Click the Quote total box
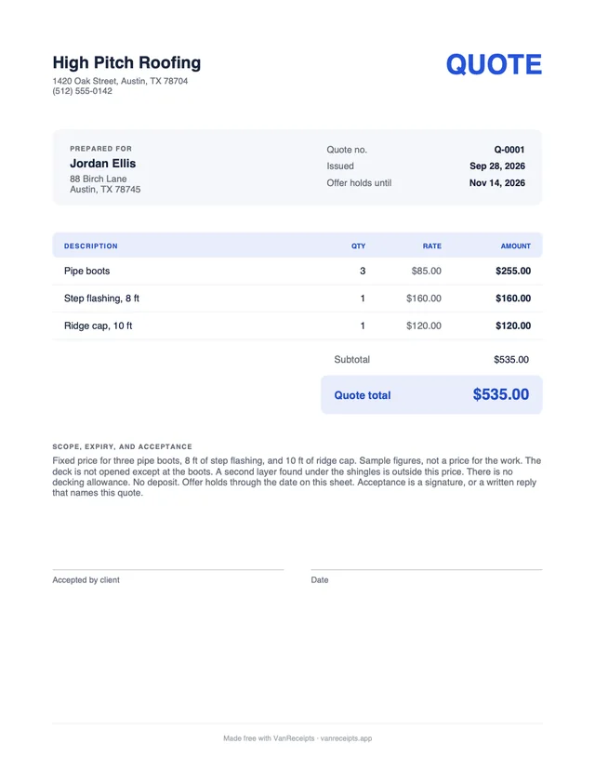Viewport: 595px width, 770px height. pyautogui.click(x=431, y=395)
